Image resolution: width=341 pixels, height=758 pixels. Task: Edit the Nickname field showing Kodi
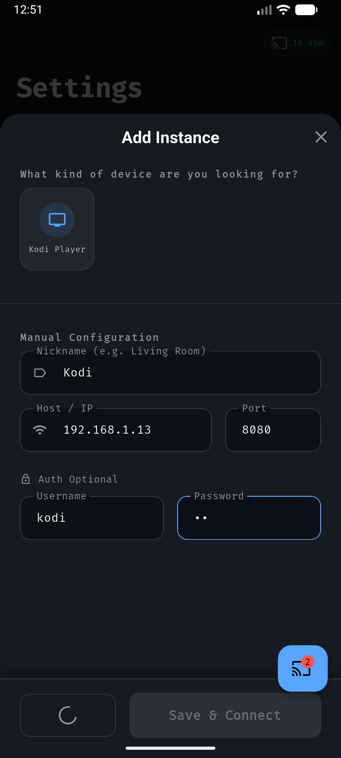pyautogui.click(x=170, y=373)
